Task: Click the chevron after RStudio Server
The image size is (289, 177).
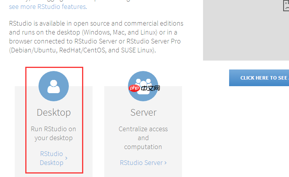Action: [x=166, y=163]
